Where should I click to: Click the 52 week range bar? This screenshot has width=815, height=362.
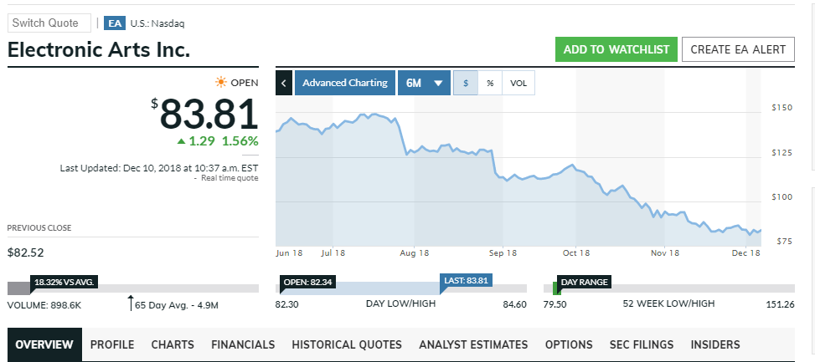point(669,288)
